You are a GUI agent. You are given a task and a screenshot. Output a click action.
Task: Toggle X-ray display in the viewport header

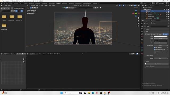(127, 5)
